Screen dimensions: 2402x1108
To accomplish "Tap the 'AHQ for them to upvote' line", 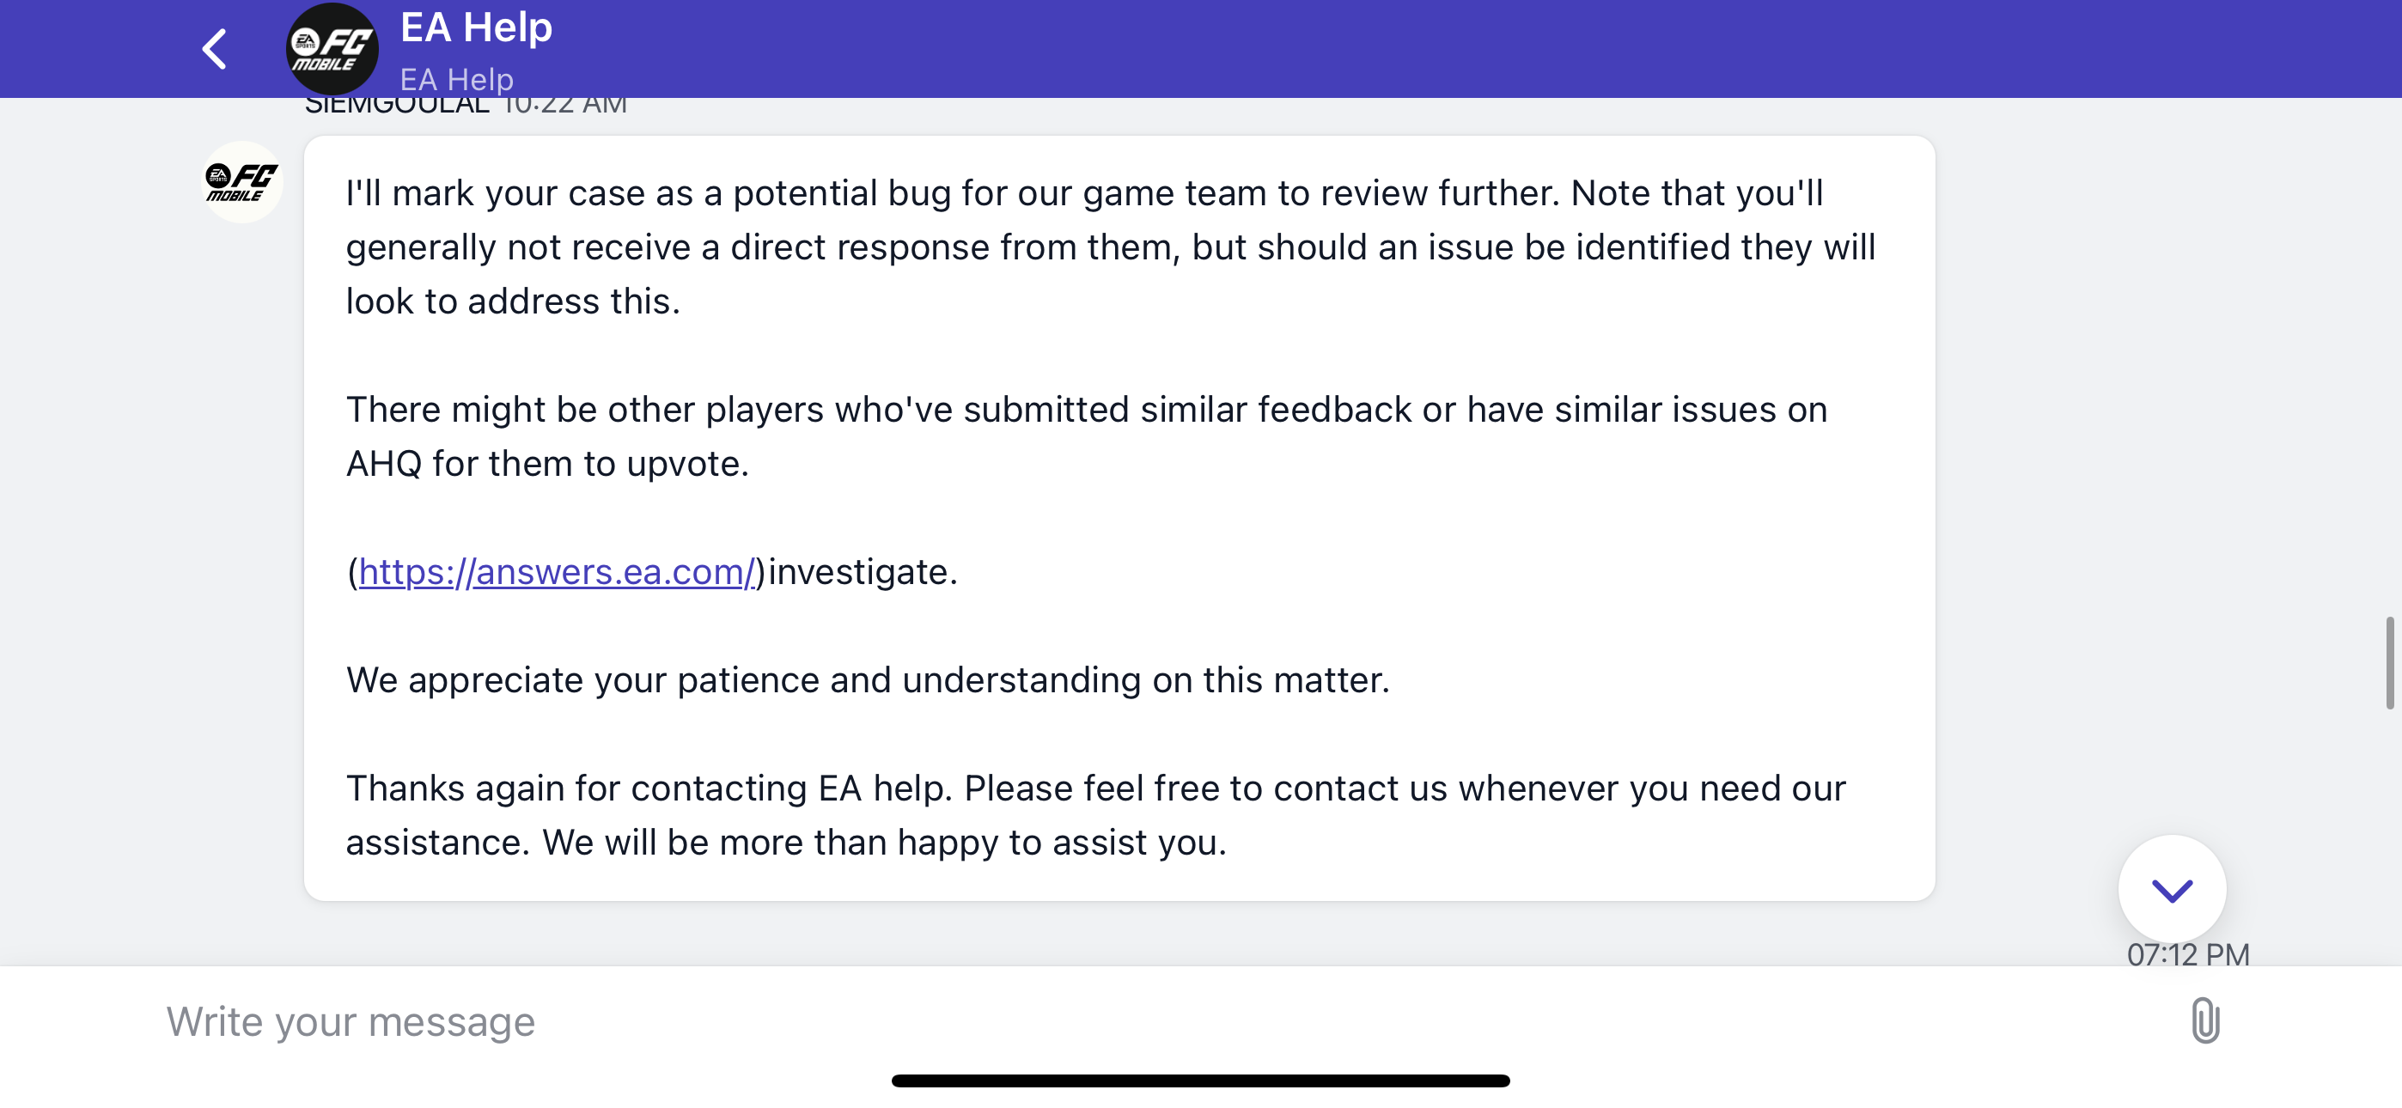I will [547, 464].
